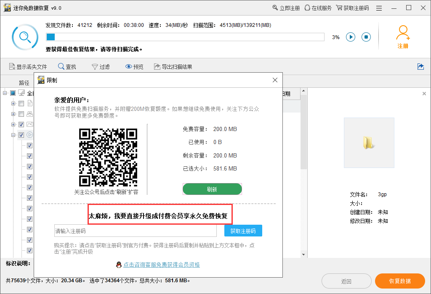431x294 pixels.
Task: Collapse the root tree node
Action: tap(5, 93)
